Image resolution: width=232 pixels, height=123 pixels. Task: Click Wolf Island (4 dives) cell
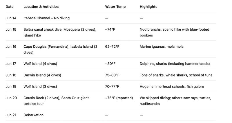[40, 64]
